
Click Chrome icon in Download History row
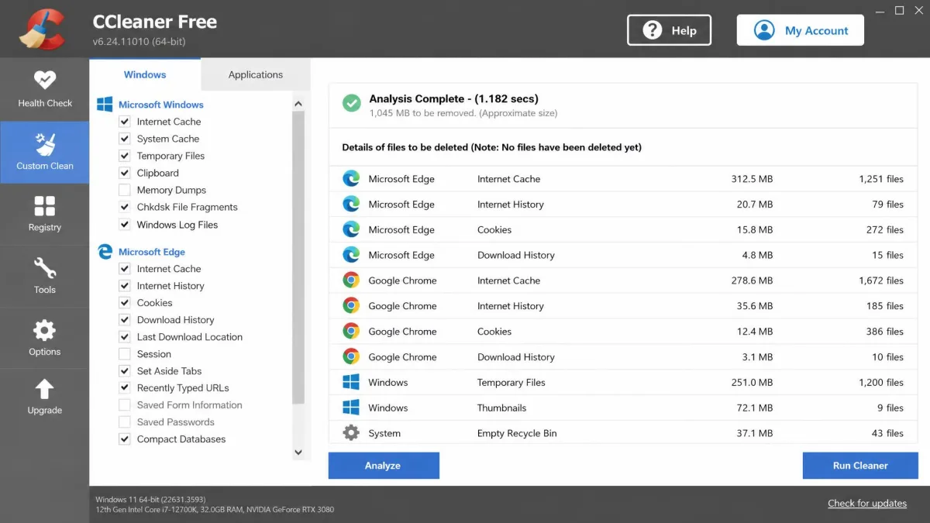click(351, 357)
